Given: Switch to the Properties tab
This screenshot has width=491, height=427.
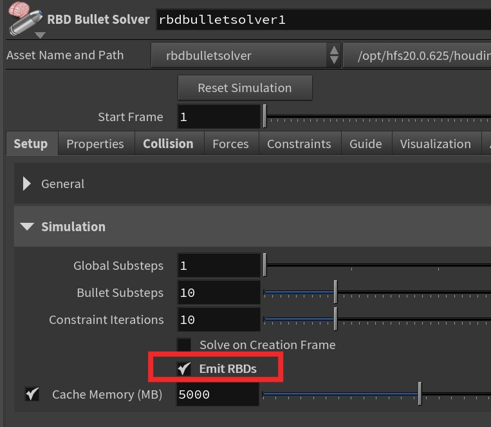Looking at the screenshot, I should [x=95, y=144].
